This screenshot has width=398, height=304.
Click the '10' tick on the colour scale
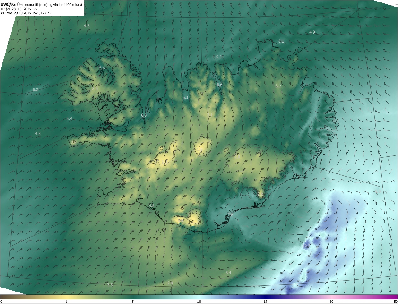tap(199, 302)
